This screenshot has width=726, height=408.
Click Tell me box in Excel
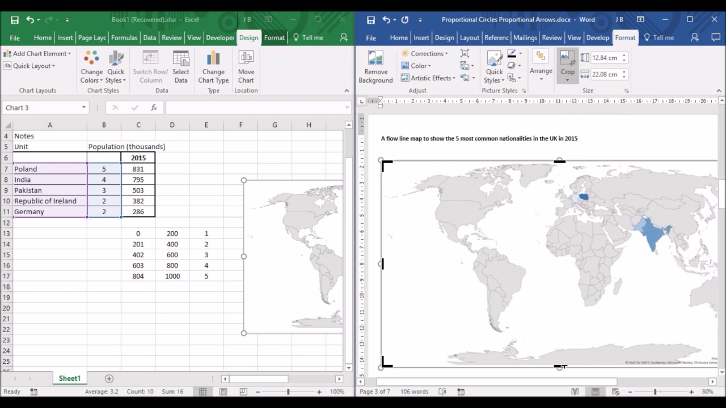tap(309, 37)
